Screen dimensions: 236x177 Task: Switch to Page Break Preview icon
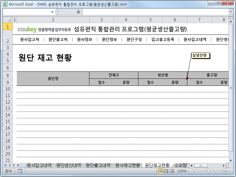(x=171, y=171)
